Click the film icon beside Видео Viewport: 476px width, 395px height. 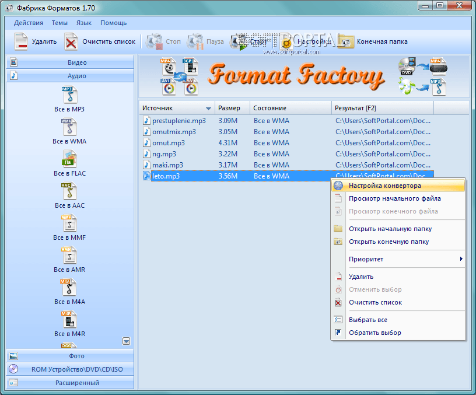tap(13, 62)
